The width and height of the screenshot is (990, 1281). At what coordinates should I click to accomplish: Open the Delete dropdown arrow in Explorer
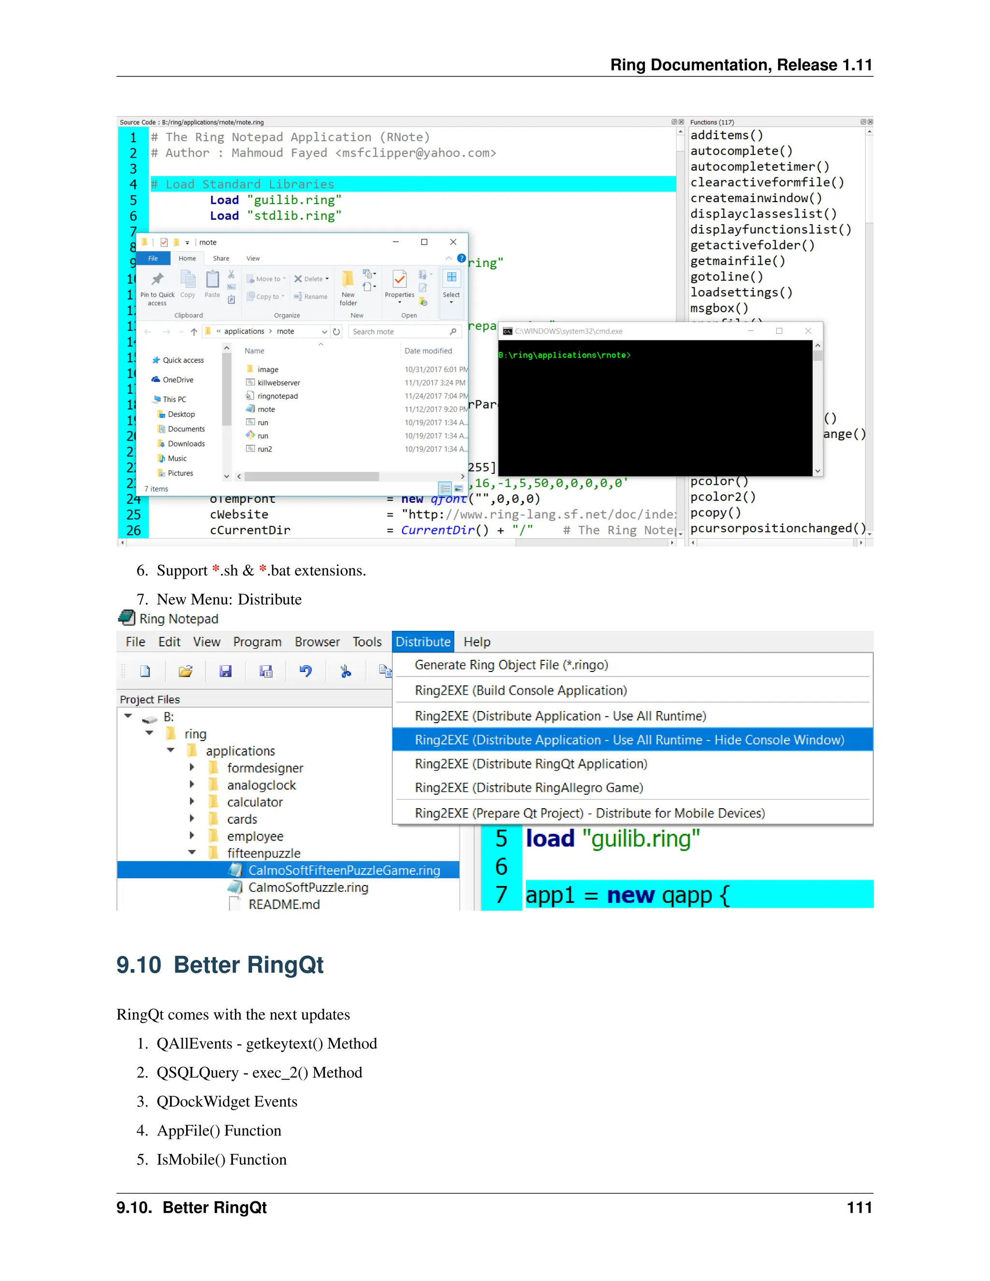coord(327,279)
